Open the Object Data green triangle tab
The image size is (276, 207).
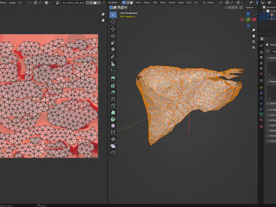tap(261, 114)
